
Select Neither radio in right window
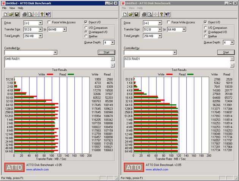206,36
